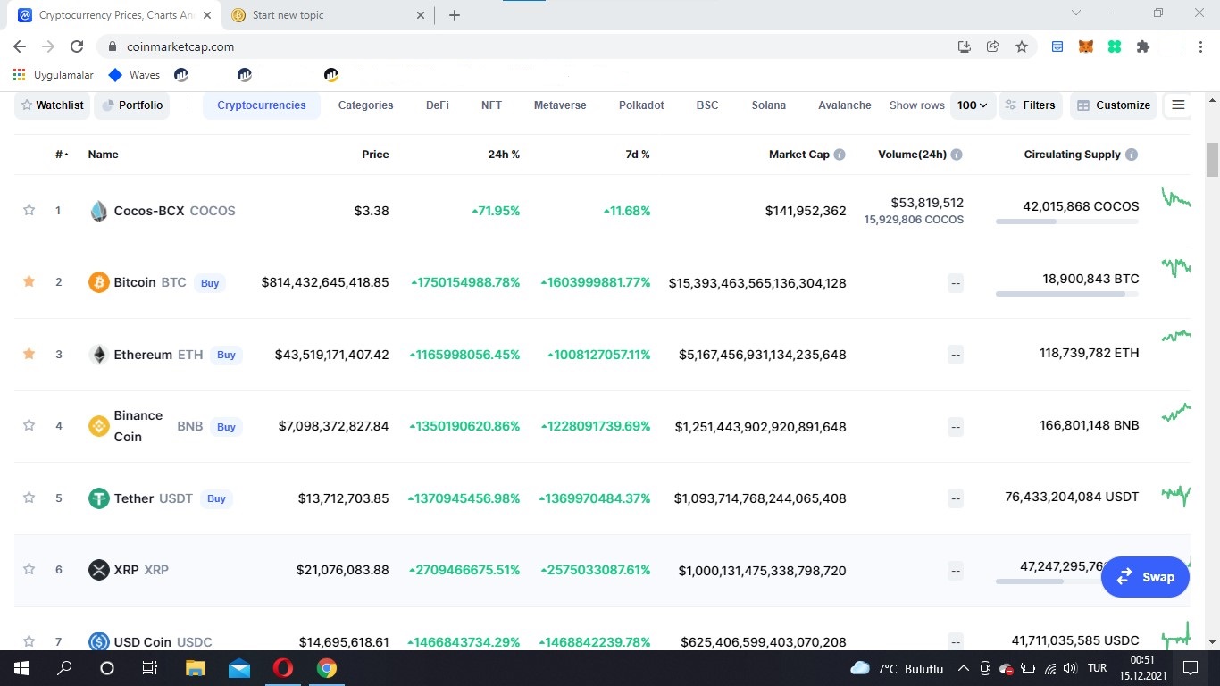Screen dimensions: 1220x686
Task: Open a new browser tab
Action: (455, 15)
